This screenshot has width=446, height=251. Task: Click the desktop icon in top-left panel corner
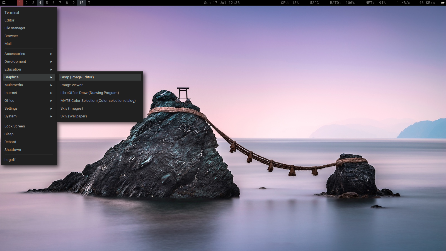(4, 3)
